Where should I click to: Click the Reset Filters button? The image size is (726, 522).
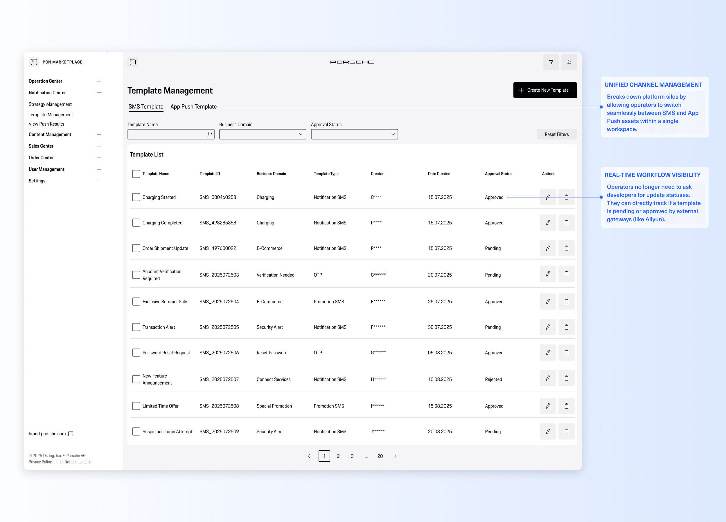pyautogui.click(x=556, y=134)
